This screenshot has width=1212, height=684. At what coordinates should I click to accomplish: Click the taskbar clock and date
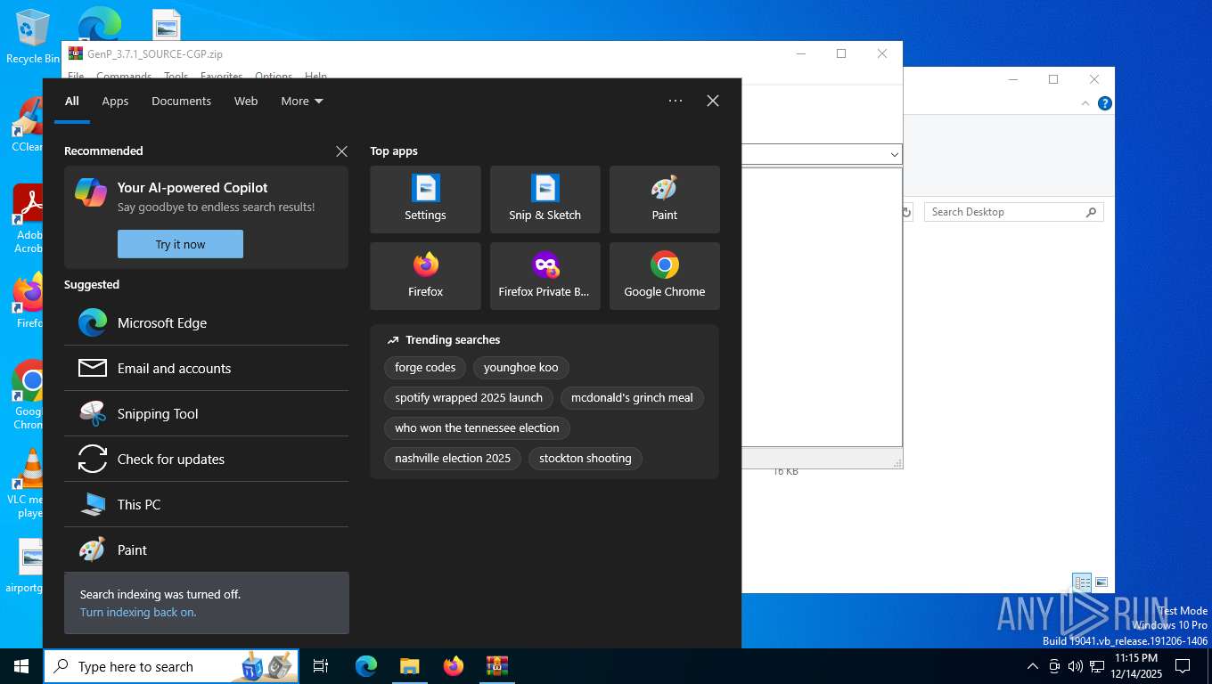(x=1136, y=666)
